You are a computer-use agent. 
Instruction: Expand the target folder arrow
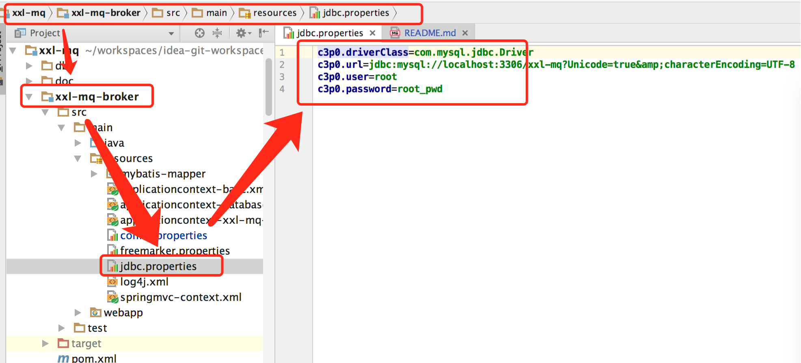pyautogui.click(x=45, y=344)
